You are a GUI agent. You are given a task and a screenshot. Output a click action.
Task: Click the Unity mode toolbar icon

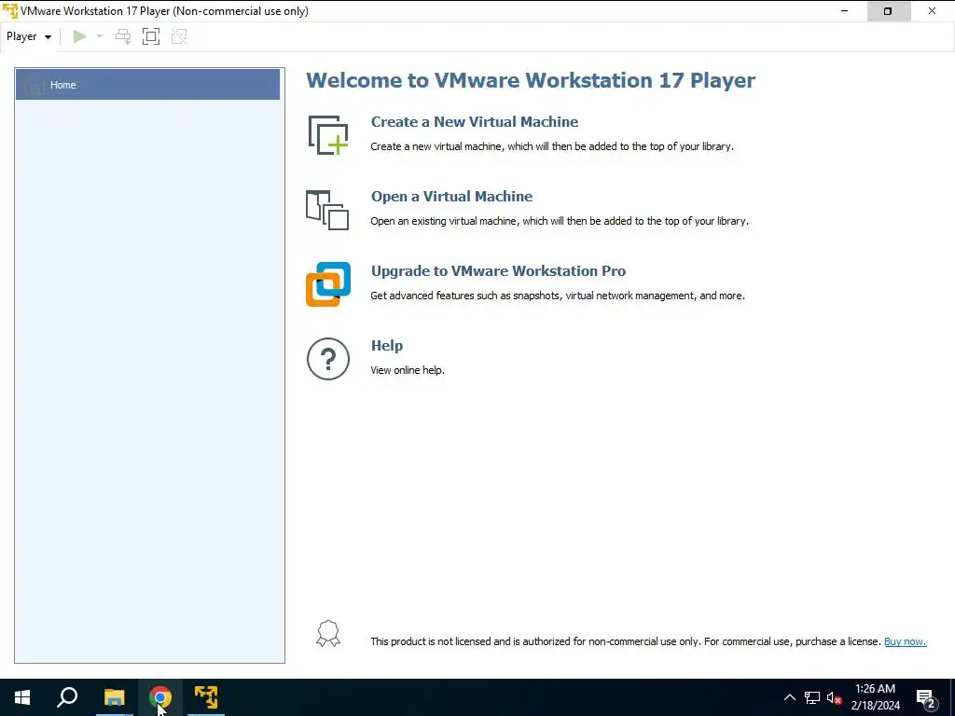tap(179, 36)
